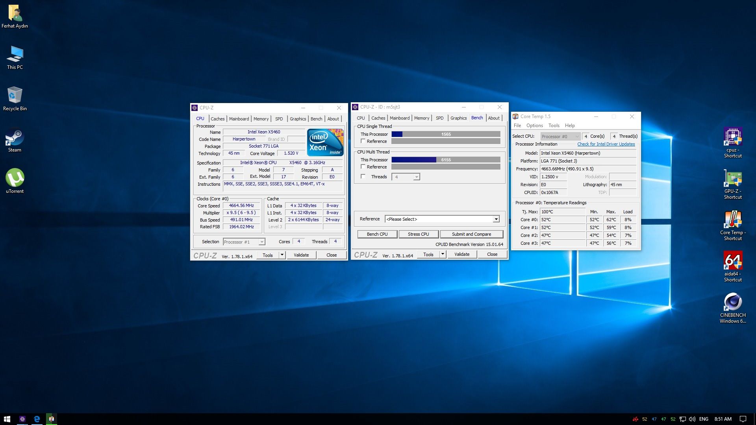Open Options menu in Core Temp
The image size is (756, 425).
[x=534, y=126]
